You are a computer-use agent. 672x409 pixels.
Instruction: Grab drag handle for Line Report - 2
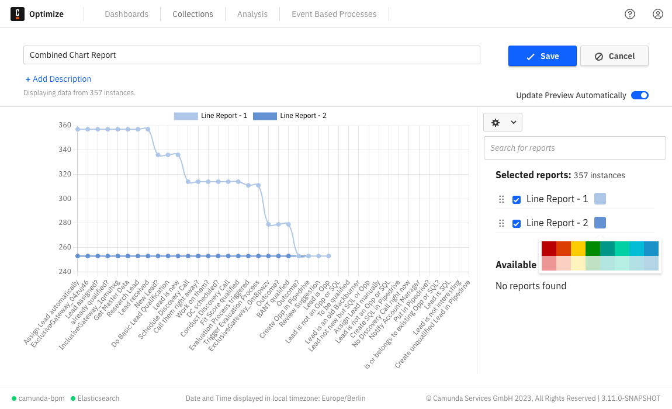pos(501,223)
